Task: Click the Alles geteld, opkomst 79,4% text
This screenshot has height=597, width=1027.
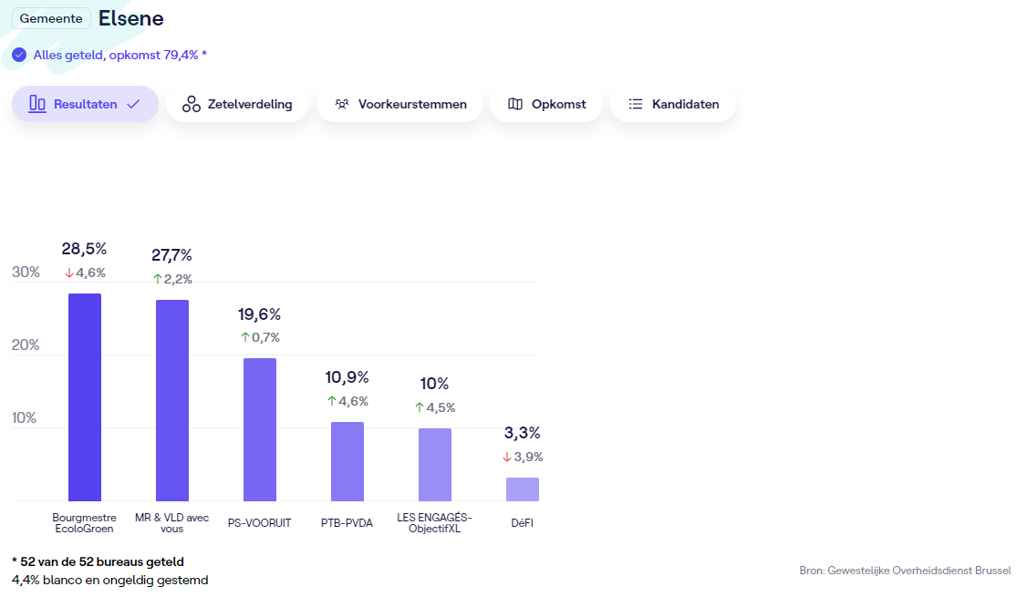Action: click(119, 55)
